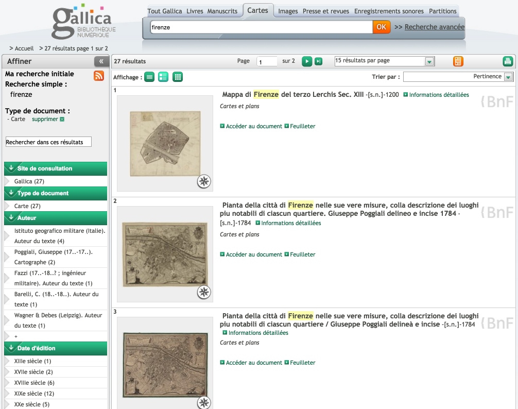Click Accéder au document for Mappa di Firenze
518x409 pixels.
pos(251,126)
